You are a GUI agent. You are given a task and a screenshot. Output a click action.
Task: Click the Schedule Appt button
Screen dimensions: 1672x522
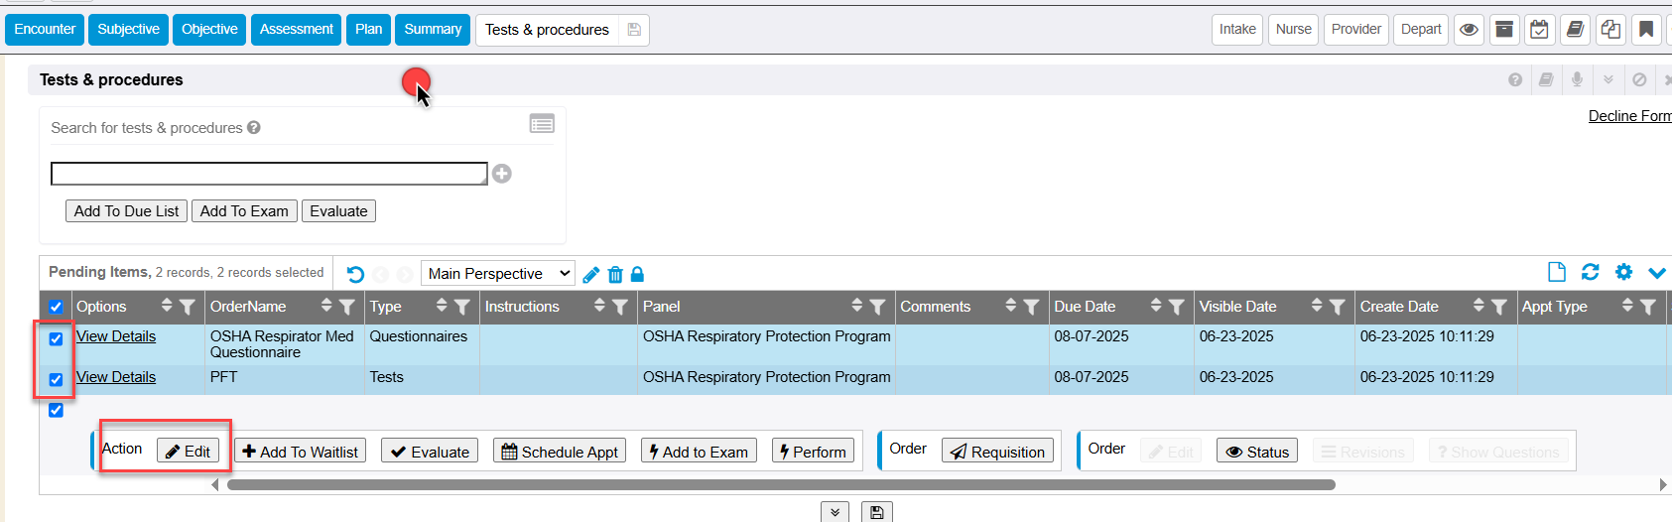click(x=560, y=452)
